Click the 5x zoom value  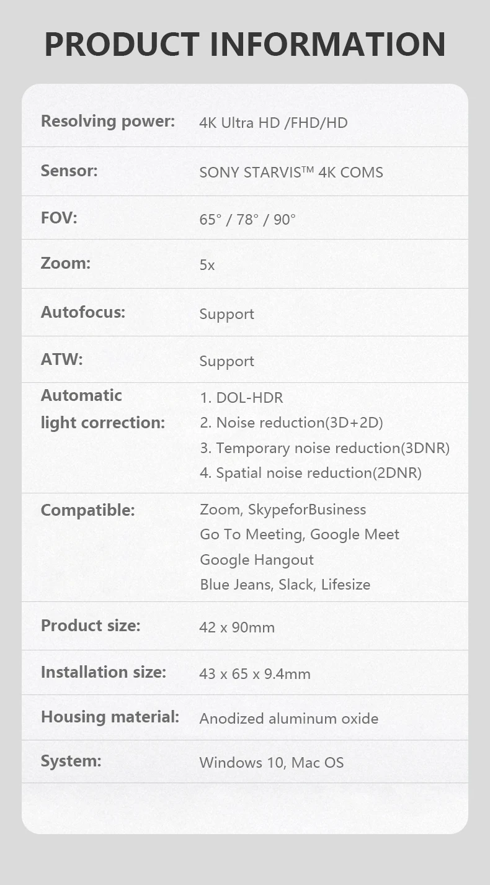[207, 265]
